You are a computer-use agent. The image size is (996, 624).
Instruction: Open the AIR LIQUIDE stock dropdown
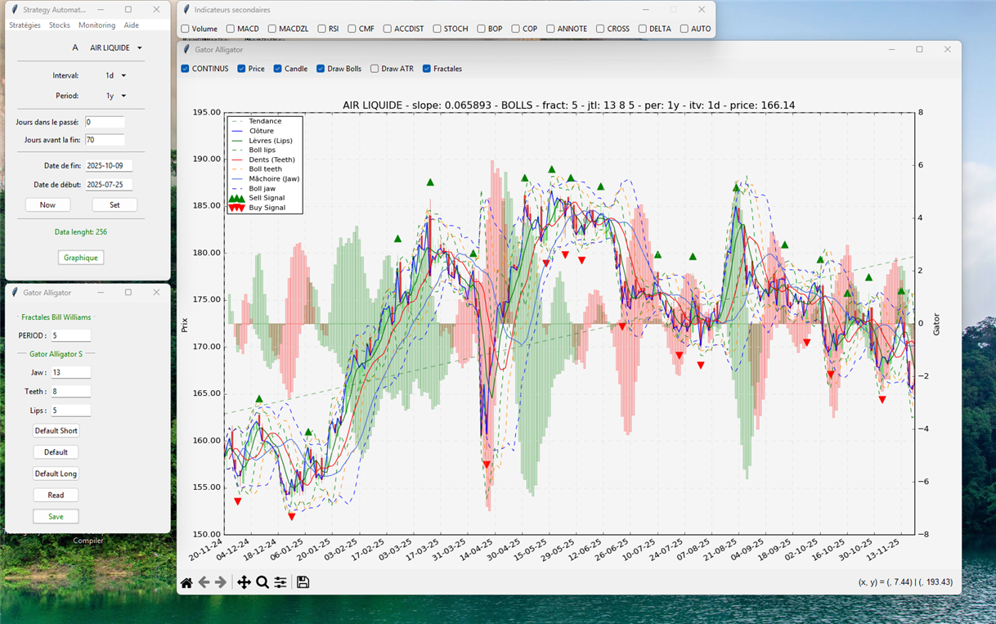(115, 48)
